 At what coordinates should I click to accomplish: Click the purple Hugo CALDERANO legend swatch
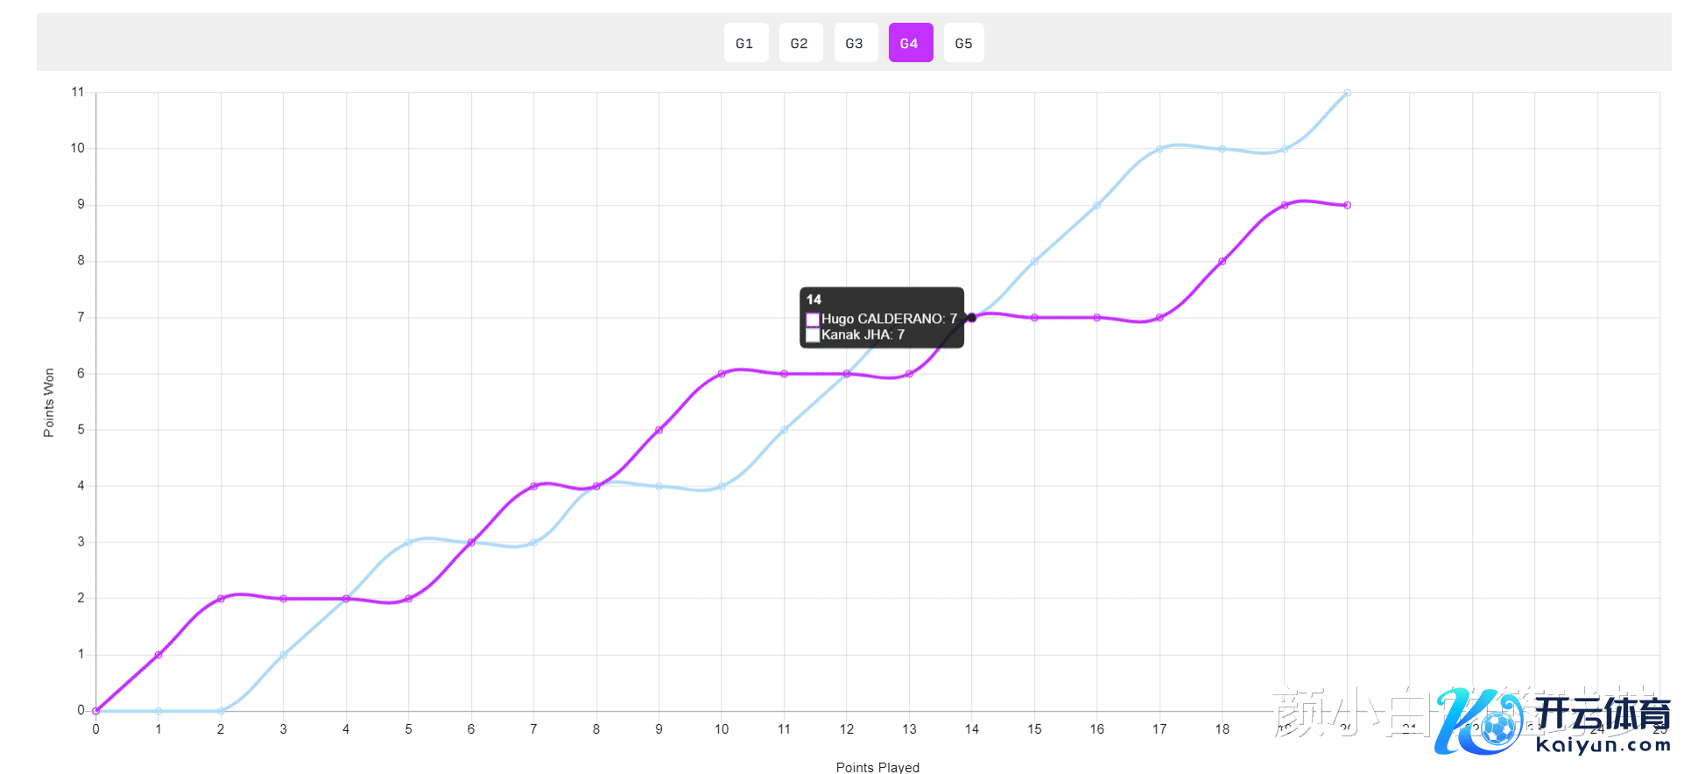pos(813,320)
